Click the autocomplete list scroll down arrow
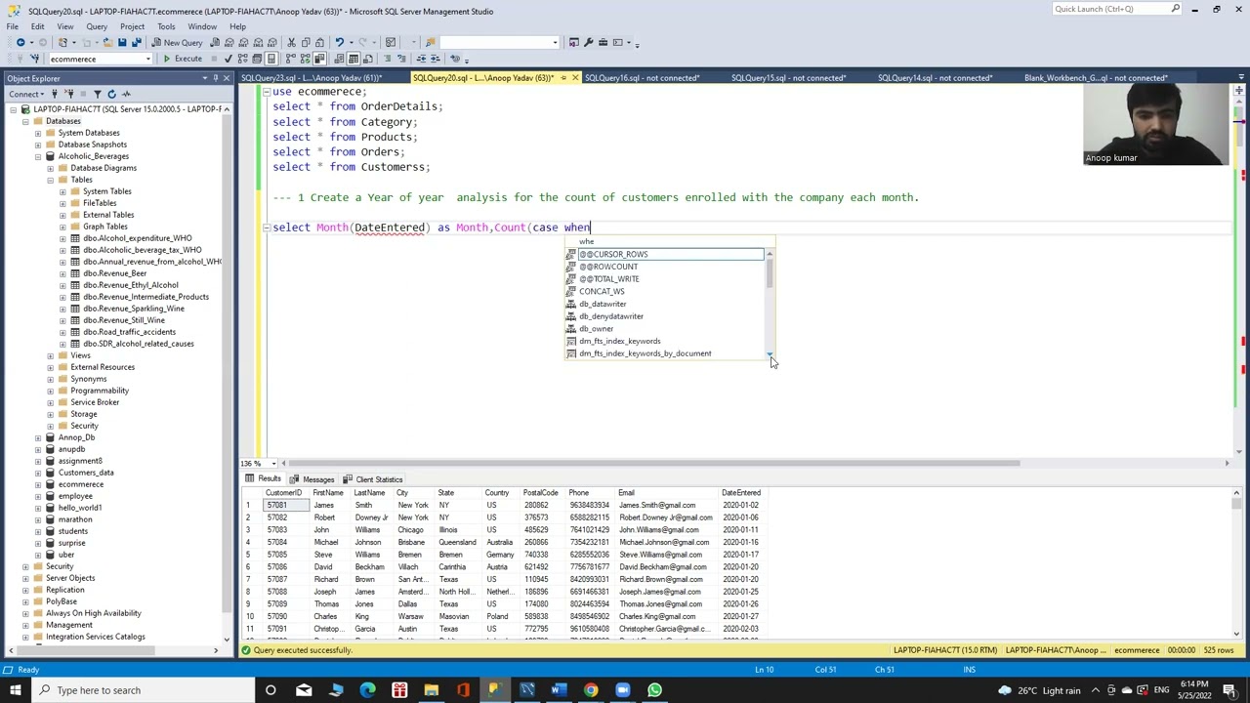Image resolution: width=1250 pixels, height=703 pixels. pyautogui.click(x=770, y=354)
